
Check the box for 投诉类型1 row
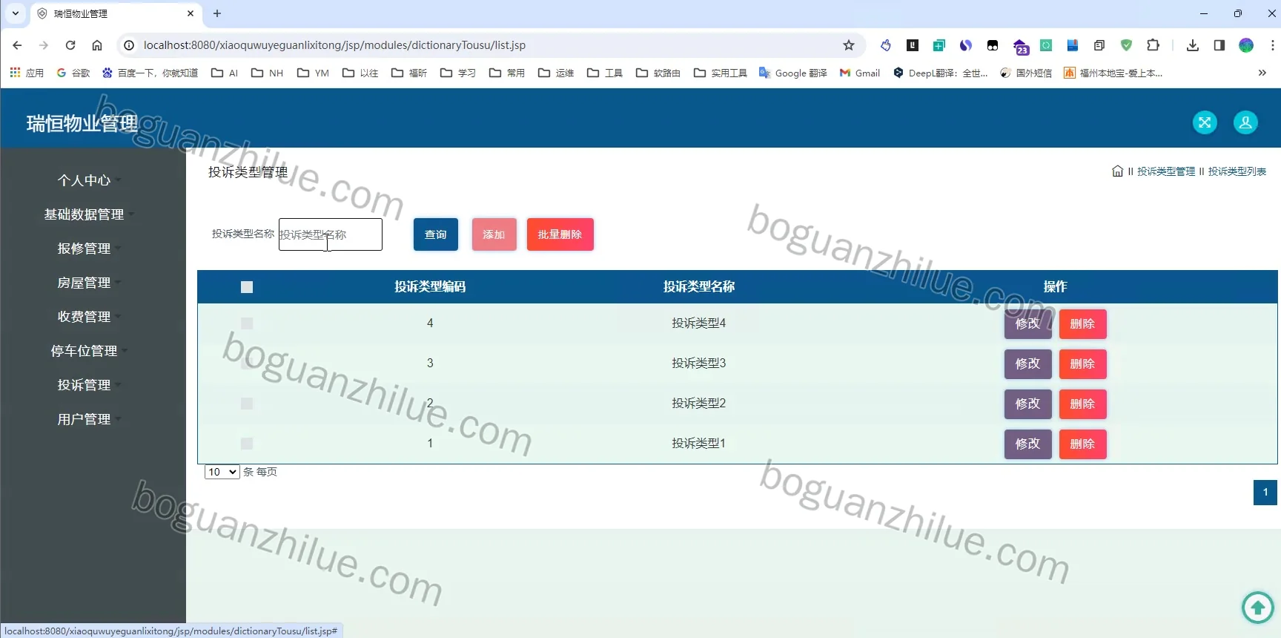point(247,444)
